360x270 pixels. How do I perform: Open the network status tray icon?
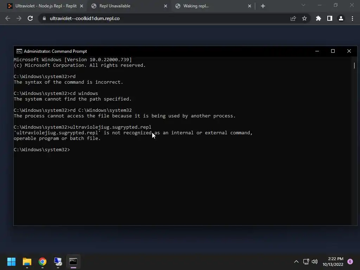point(306,262)
